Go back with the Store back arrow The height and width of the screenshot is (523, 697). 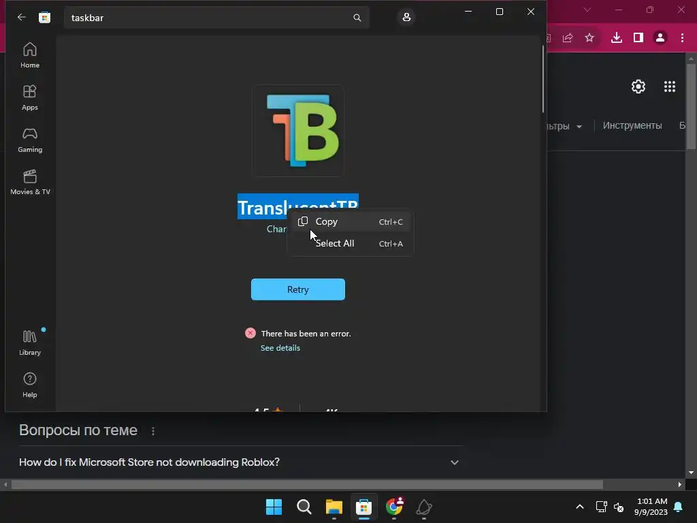(x=21, y=17)
